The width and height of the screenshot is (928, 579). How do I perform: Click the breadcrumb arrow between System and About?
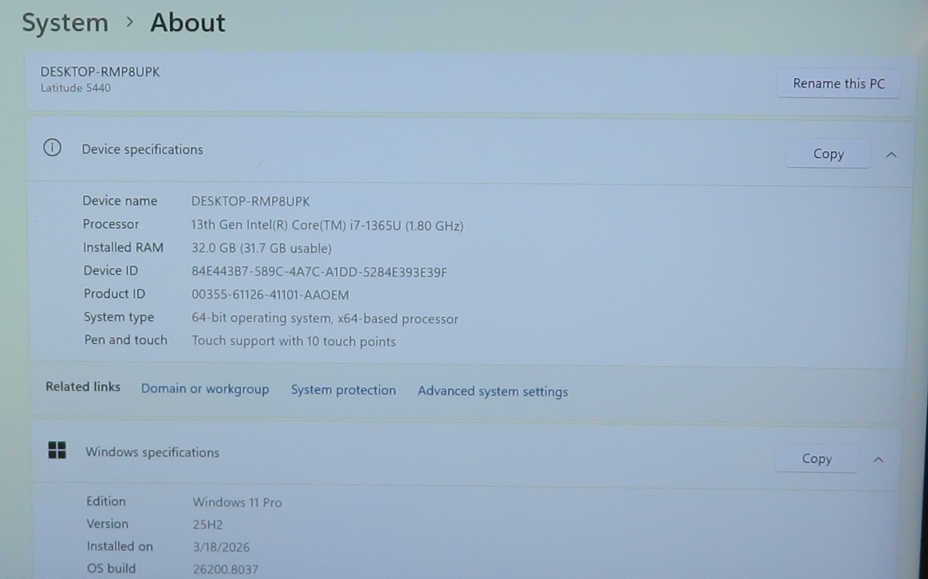[x=130, y=22]
